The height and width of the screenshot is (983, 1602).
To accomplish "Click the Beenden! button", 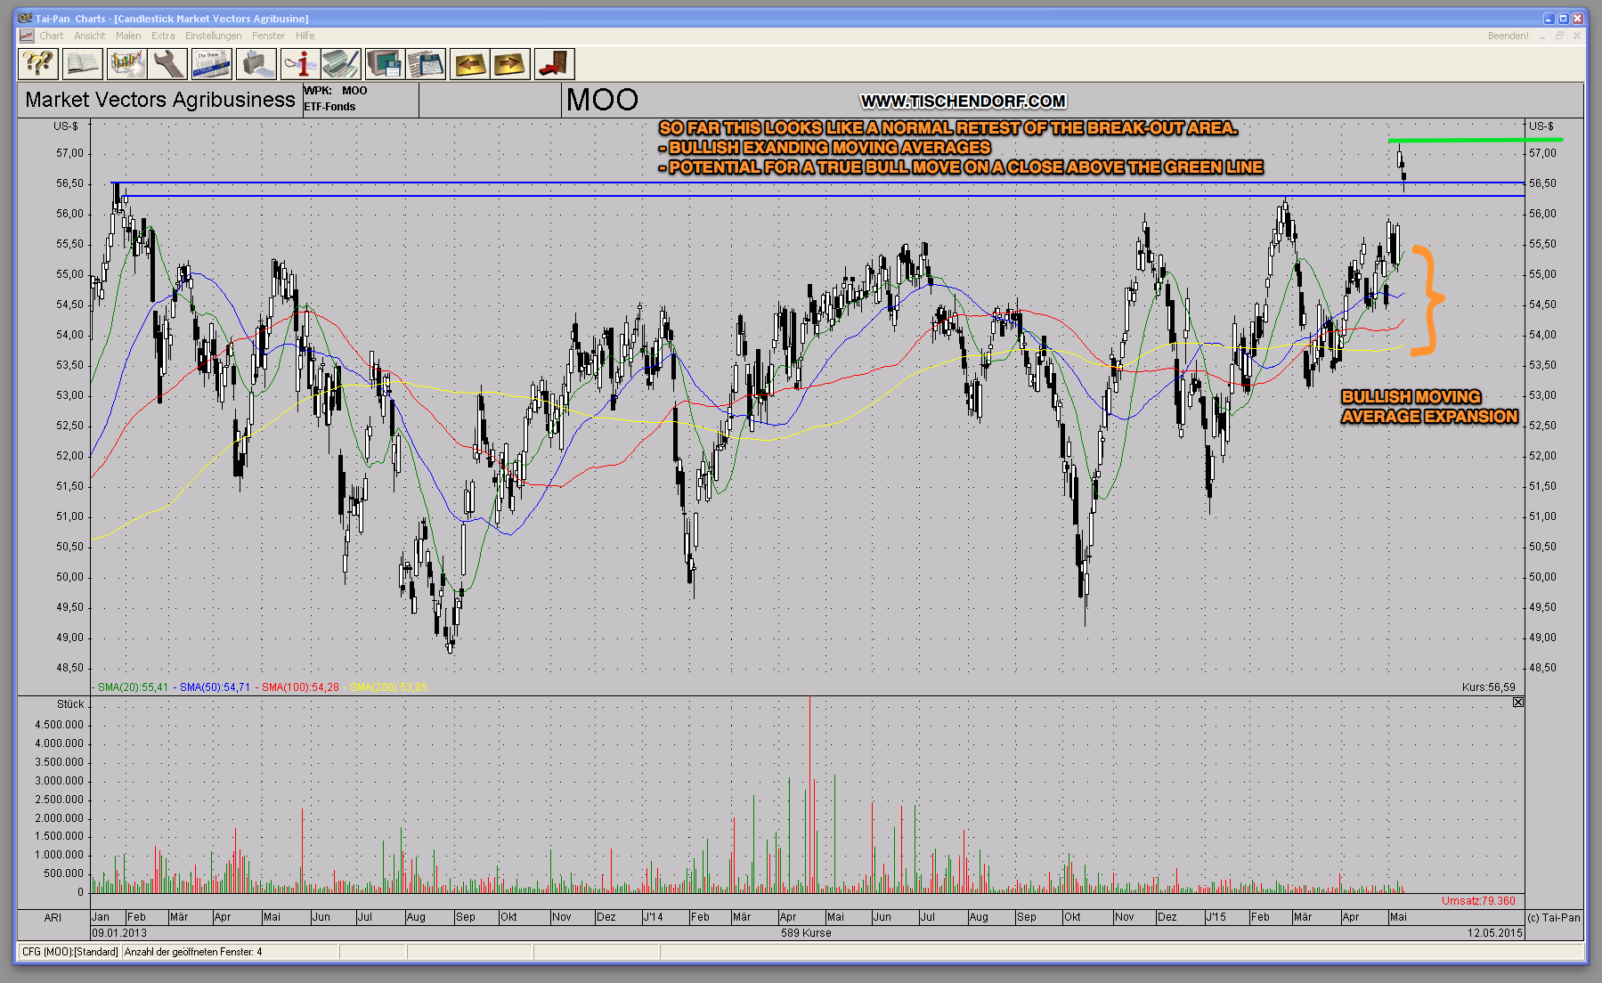I will pos(1508,36).
